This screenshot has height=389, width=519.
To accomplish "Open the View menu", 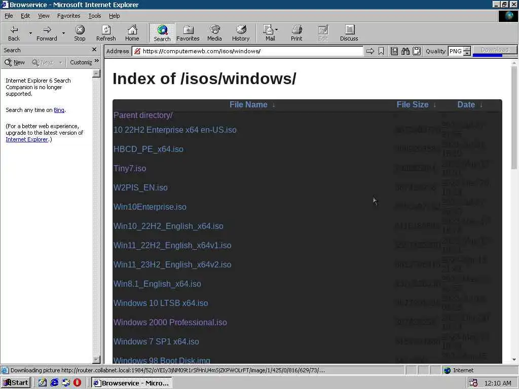I will coord(44,16).
